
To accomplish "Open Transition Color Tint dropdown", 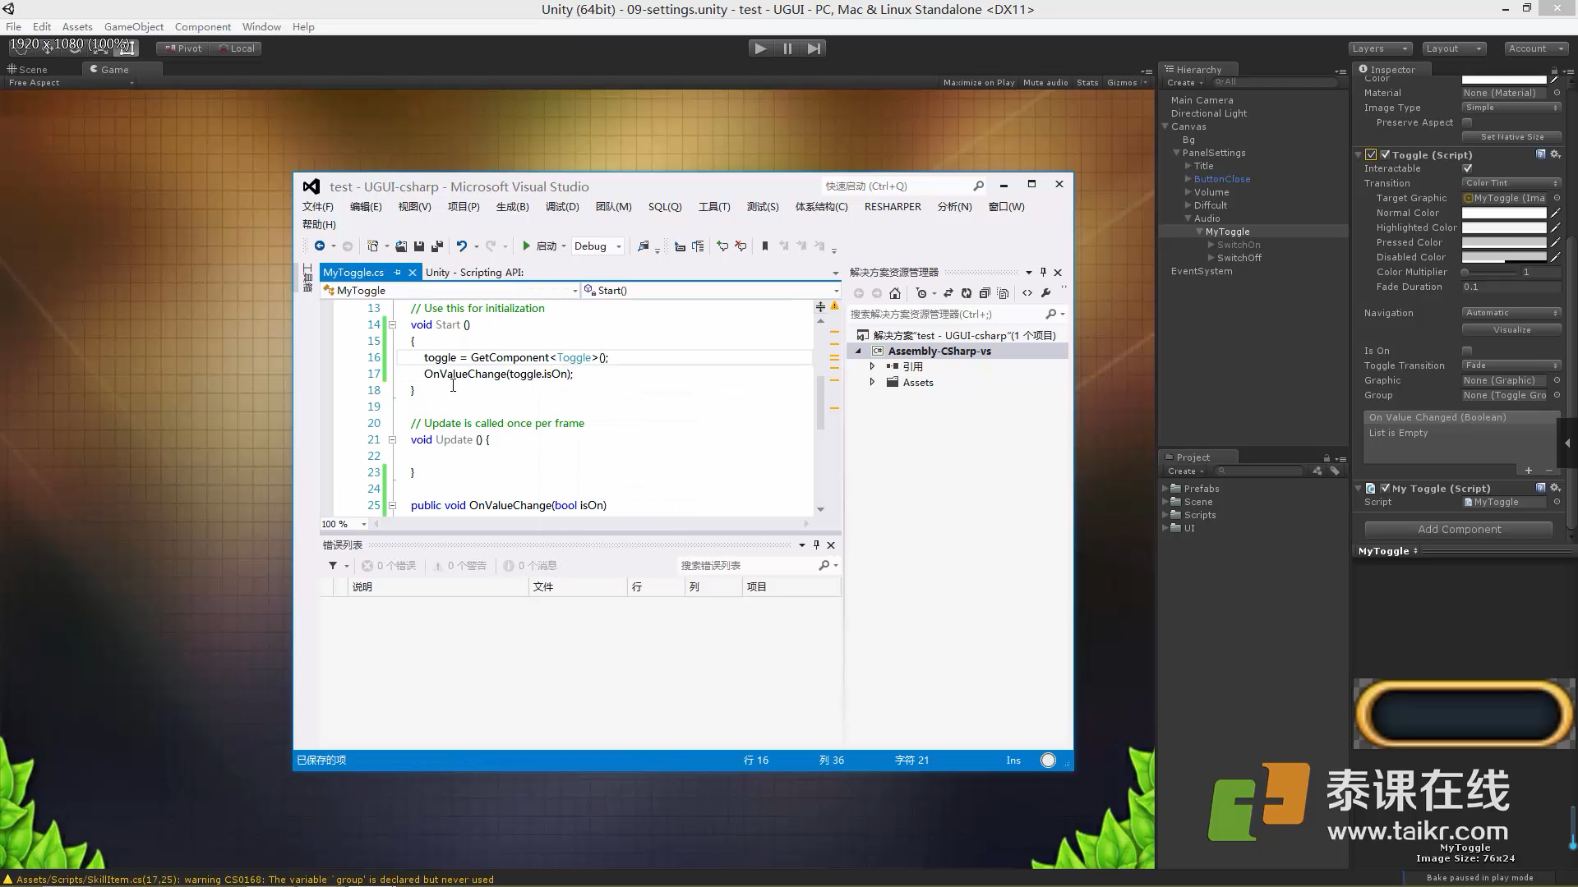I will click(1511, 183).
